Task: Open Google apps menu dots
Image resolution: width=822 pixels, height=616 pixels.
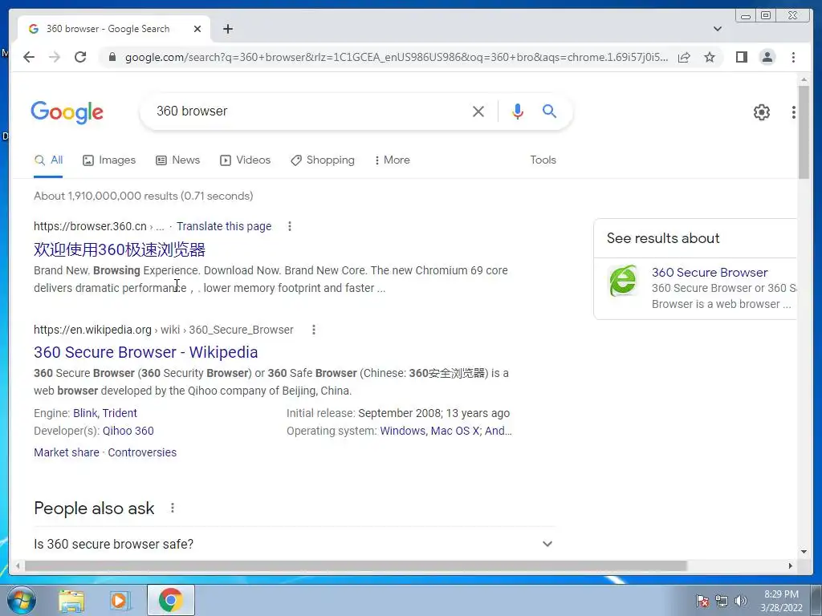Action: click(x=794, y=112)
